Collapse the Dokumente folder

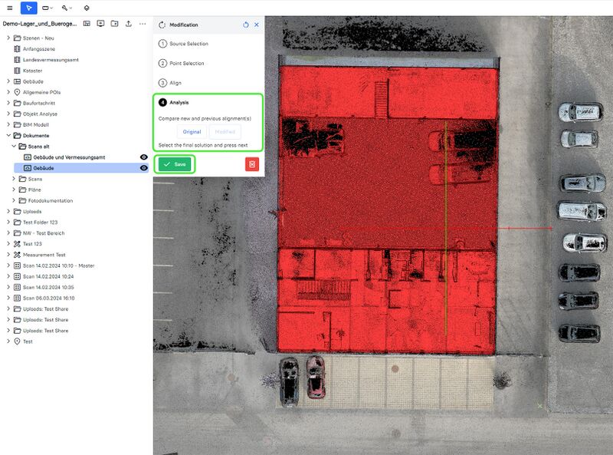coord(8,134)
